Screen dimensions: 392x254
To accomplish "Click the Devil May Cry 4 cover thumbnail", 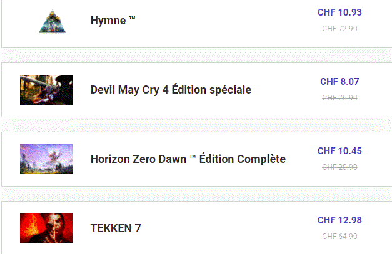I will [x=46, y=90].
